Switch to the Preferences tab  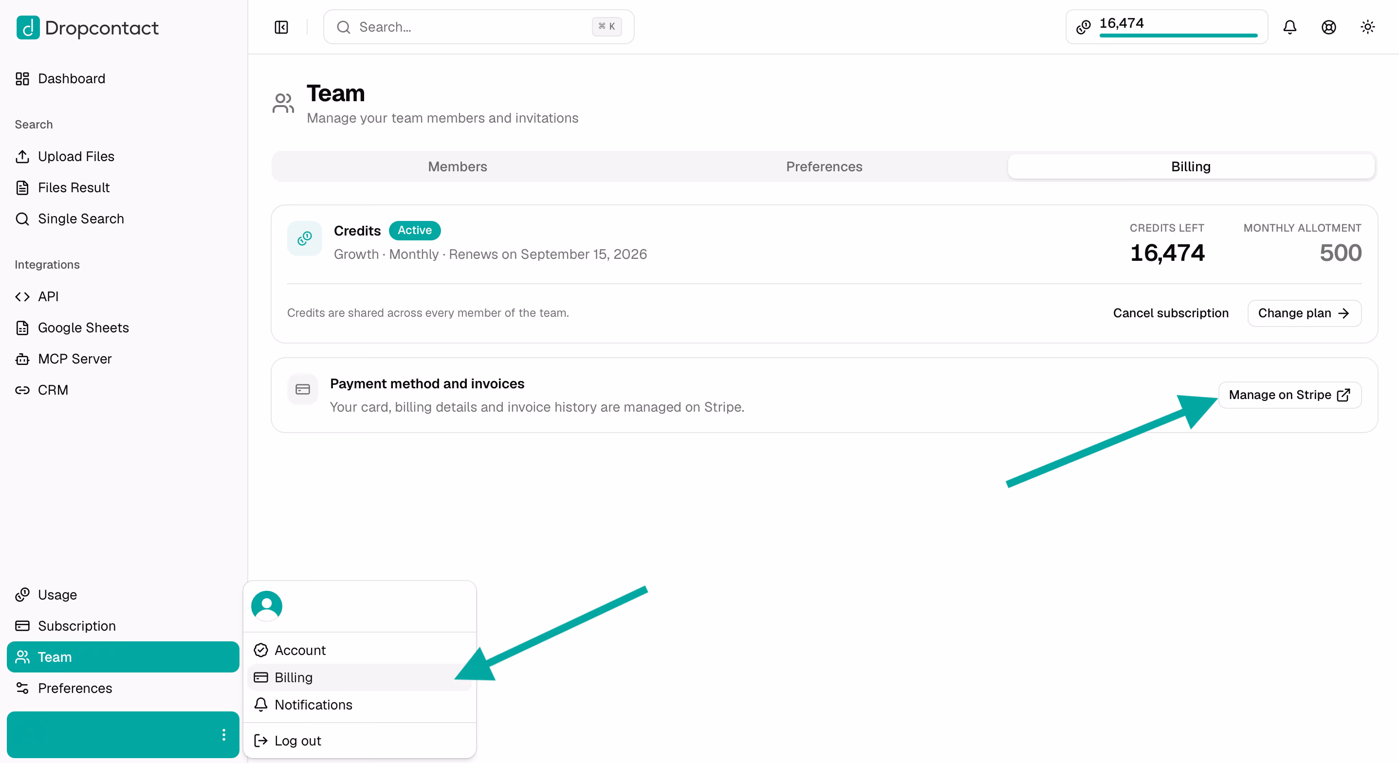point(824,167)
